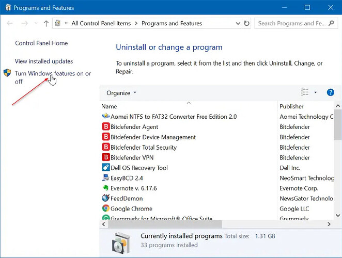Click 'Dell Inc.' publisher cell
The width and height of the screenshot is (342, 258).
click(290, 168)
